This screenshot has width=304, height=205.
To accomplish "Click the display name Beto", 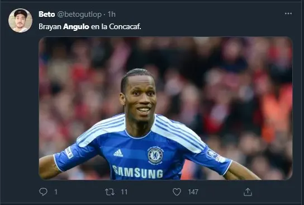I will click(46, 14).
